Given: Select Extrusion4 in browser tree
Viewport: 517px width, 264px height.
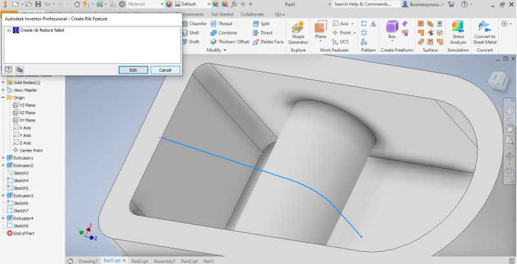Looking at the screenshot, I should 20,218.
